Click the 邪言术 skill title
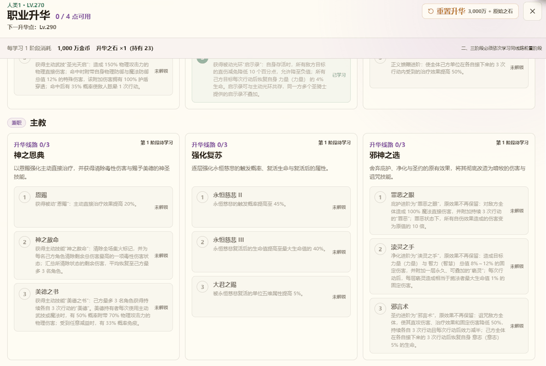The height and width of the screenshot is (366, 546). click(400, 306)
